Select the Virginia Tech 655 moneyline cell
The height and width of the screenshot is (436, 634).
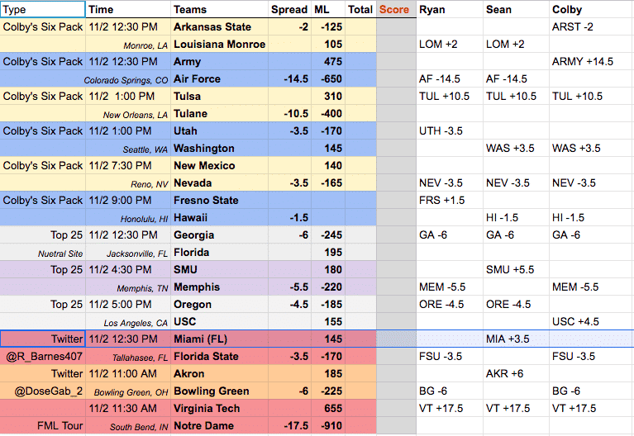(x=328, y=409)
